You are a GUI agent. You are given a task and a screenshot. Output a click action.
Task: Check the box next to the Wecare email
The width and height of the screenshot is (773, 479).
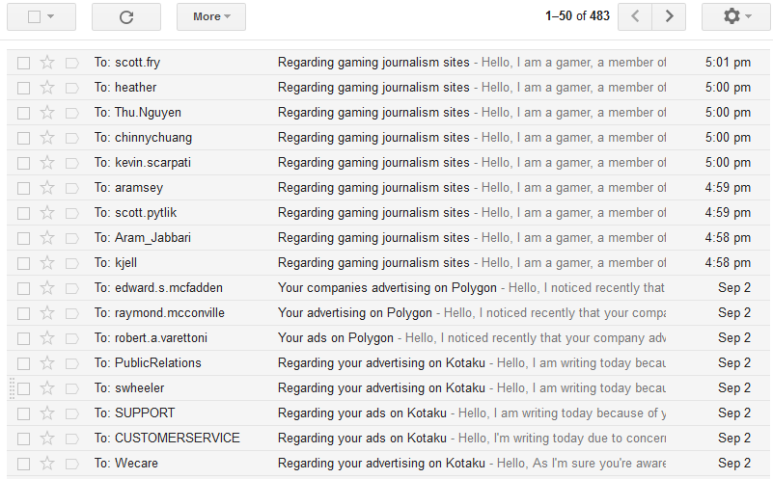pos(23,464)
